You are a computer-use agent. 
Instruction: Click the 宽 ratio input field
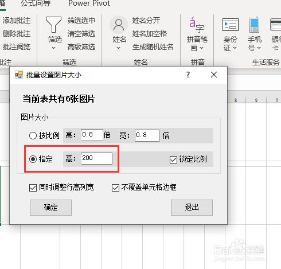coord(147,135)
